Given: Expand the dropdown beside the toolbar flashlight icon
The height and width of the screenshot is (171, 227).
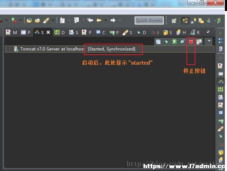Looking at the screenshot, I should pos(53,20).
